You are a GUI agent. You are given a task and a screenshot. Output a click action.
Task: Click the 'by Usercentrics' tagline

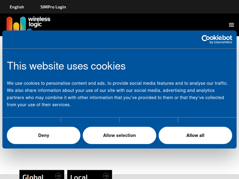pos(221,43)
